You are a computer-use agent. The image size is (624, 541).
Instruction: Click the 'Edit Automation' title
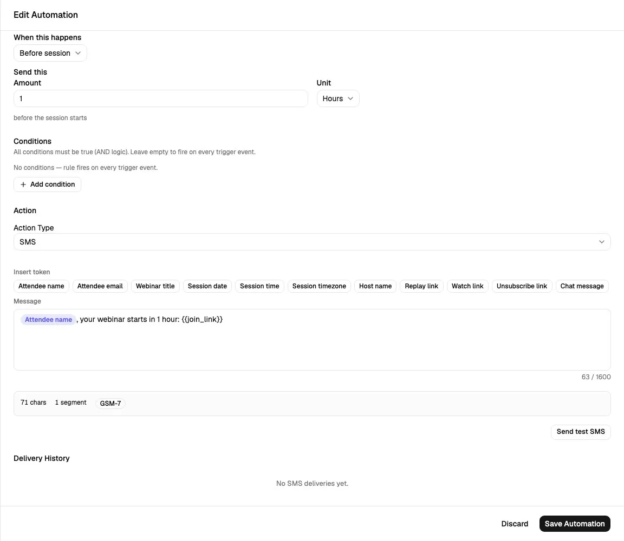(x=45, y=15)
